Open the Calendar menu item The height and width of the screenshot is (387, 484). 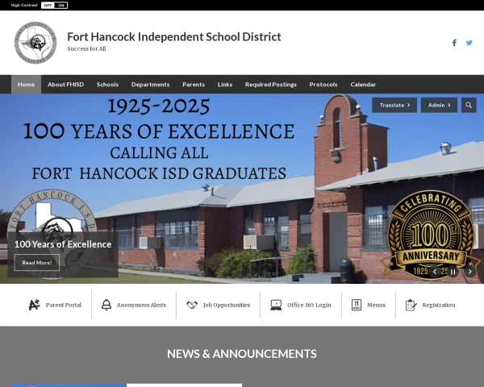pyautogui.click(x=363, y=84)
